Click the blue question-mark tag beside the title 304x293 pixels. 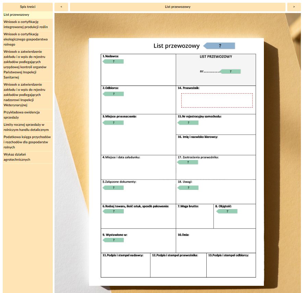(x=219, y=46)
